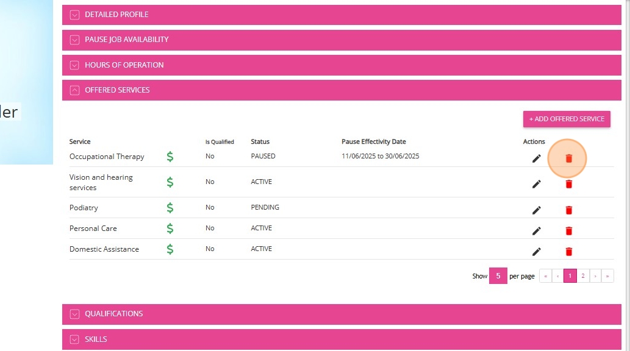Click the Podiatry dollar sign icon

(170, 208)
